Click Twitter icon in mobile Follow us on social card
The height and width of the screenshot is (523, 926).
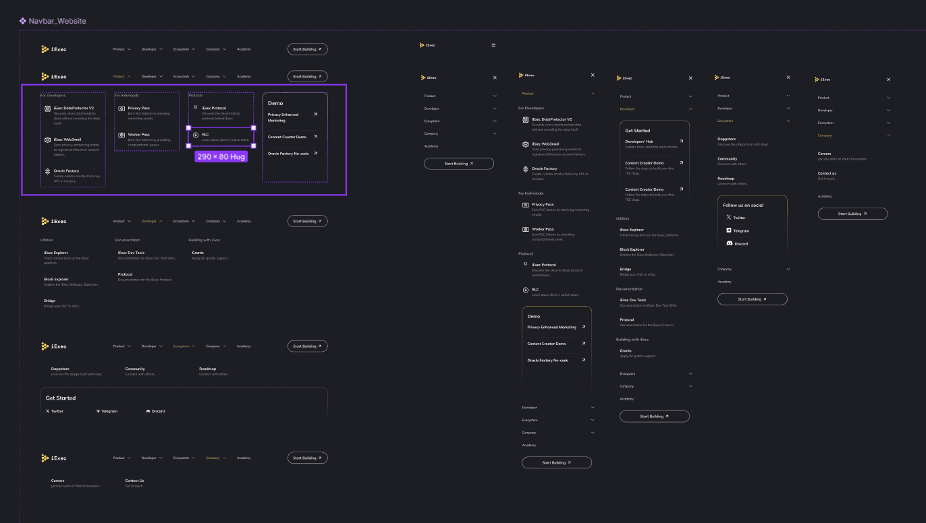coord(729,218)
